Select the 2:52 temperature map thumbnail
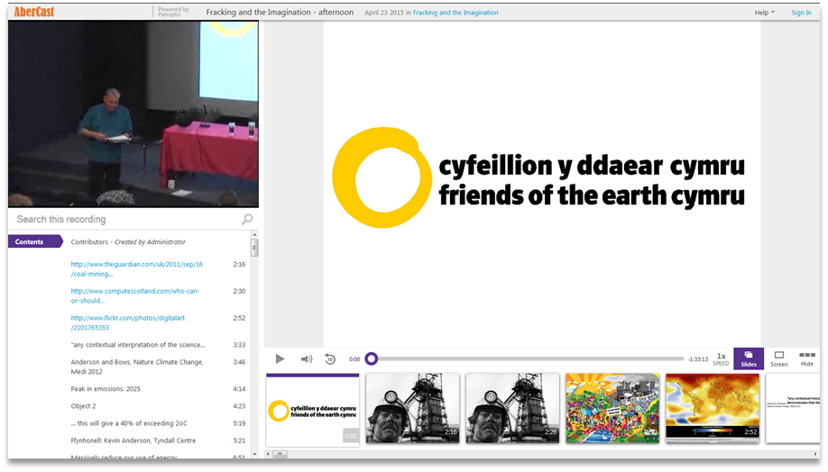828x472 pixels. (713, 408)
